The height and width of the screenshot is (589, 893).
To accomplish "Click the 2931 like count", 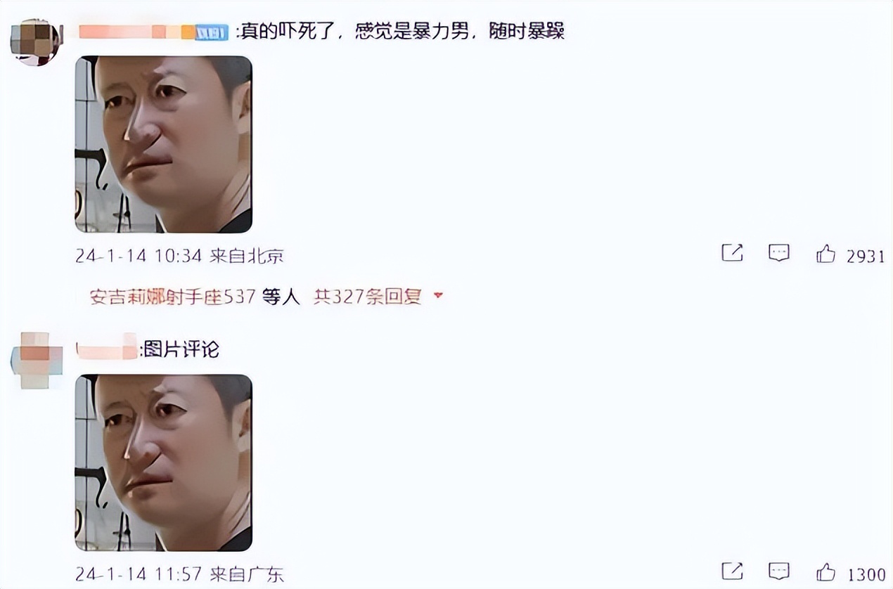I will click(x=865, y=257).
